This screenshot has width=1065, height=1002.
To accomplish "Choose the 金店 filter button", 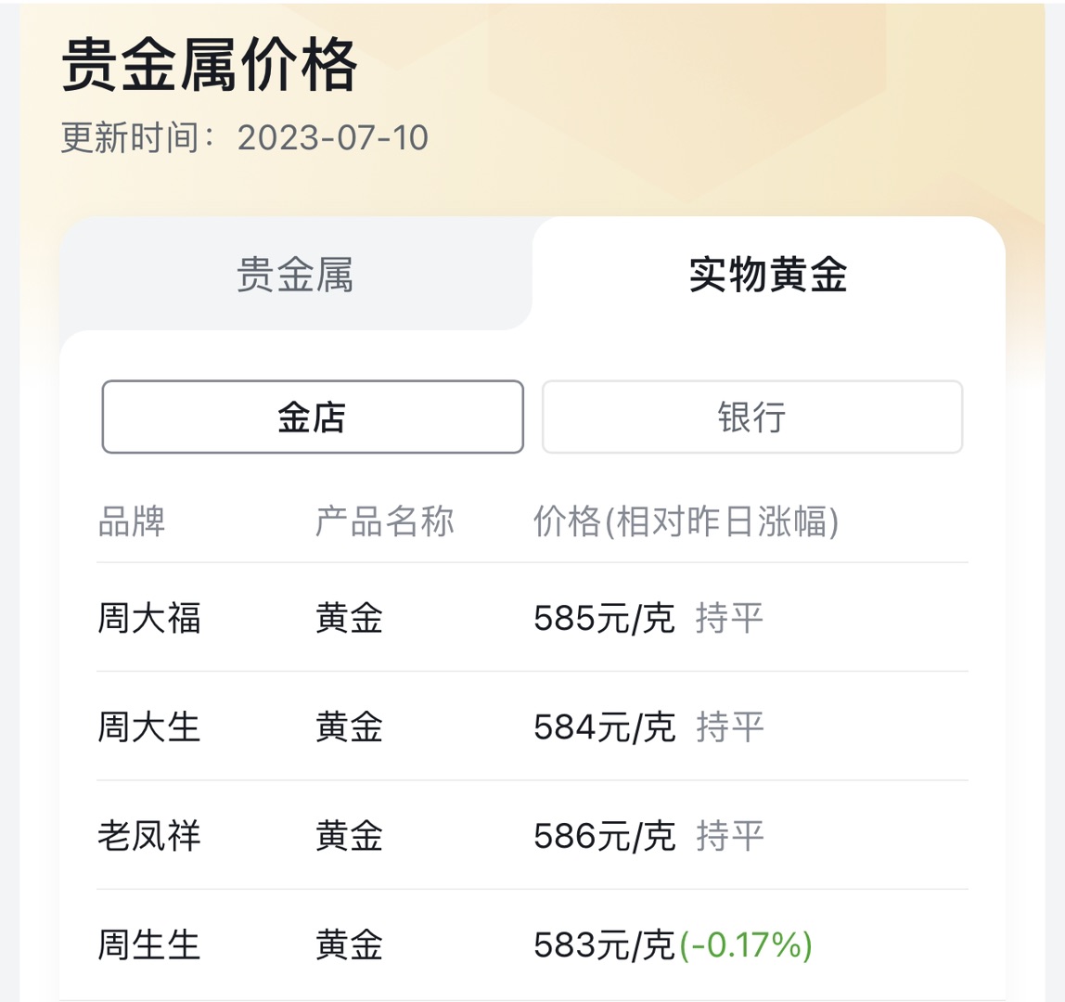I will pos(313,417).
